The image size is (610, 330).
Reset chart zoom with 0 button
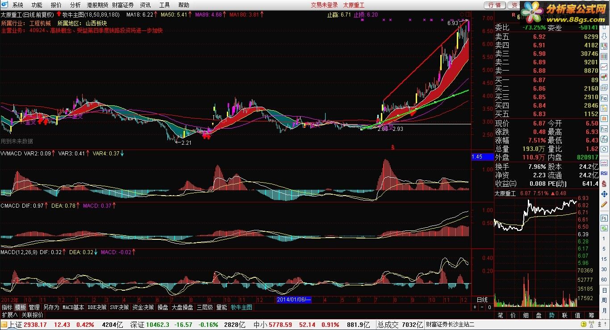(489, 307)
